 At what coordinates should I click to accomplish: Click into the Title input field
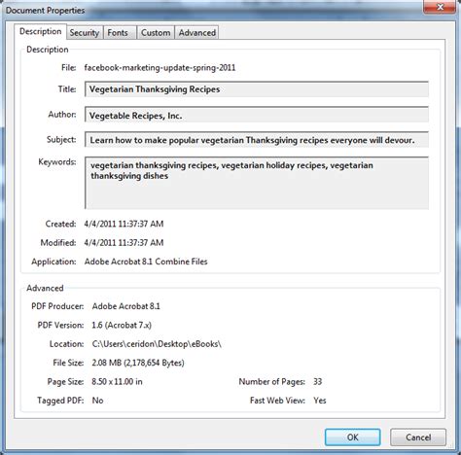(x=257, y=89)
